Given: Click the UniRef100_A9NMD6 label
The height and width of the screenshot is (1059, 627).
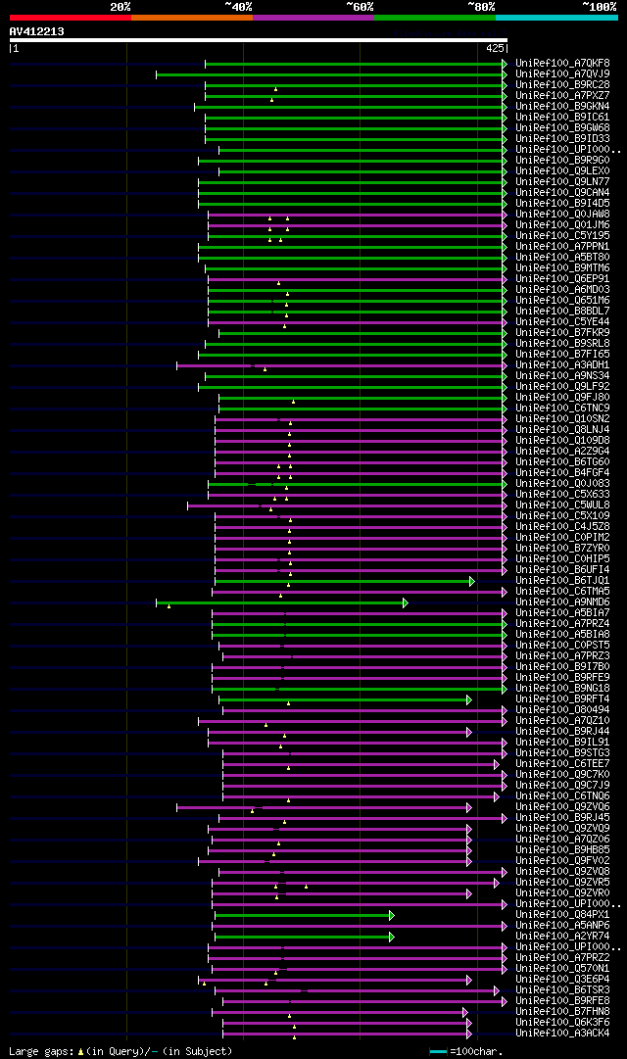Looking at the screenshot, I should click(x=562, y=602).
